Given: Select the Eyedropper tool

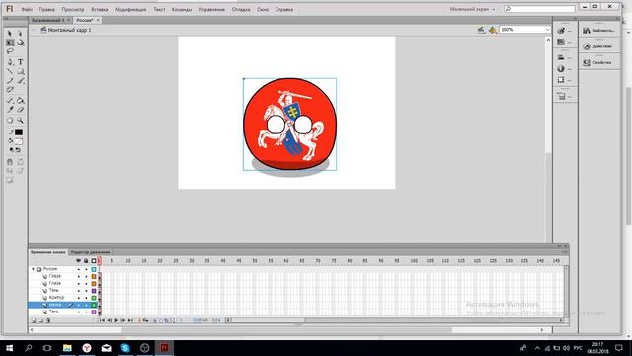Looking at the screenshot, I should point(10,110).
